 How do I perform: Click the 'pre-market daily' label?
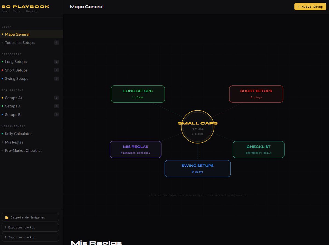coord(259,153)
